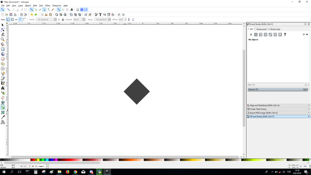
Task: Switch to the Stroke style tab
Action: pos(274,29)
